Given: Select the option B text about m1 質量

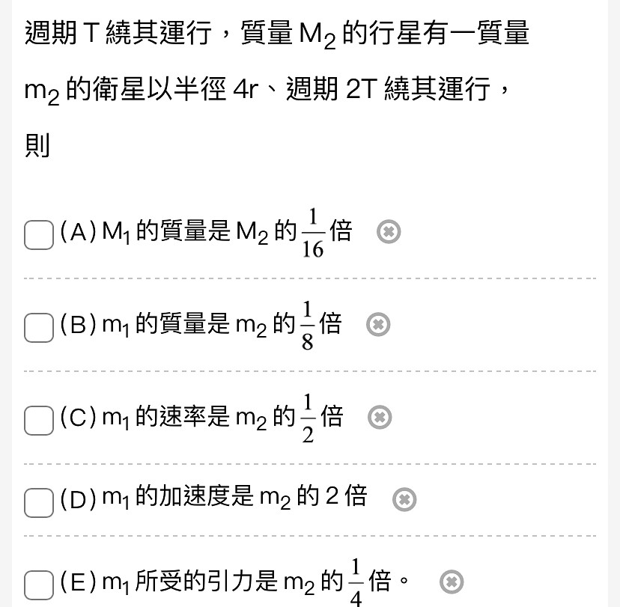Looking at the screenshot, I should (201, 326).
